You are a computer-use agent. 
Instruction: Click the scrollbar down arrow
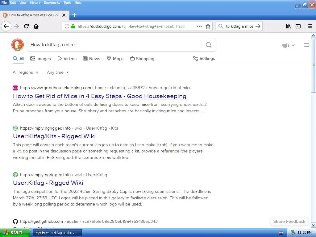point(314,225)
